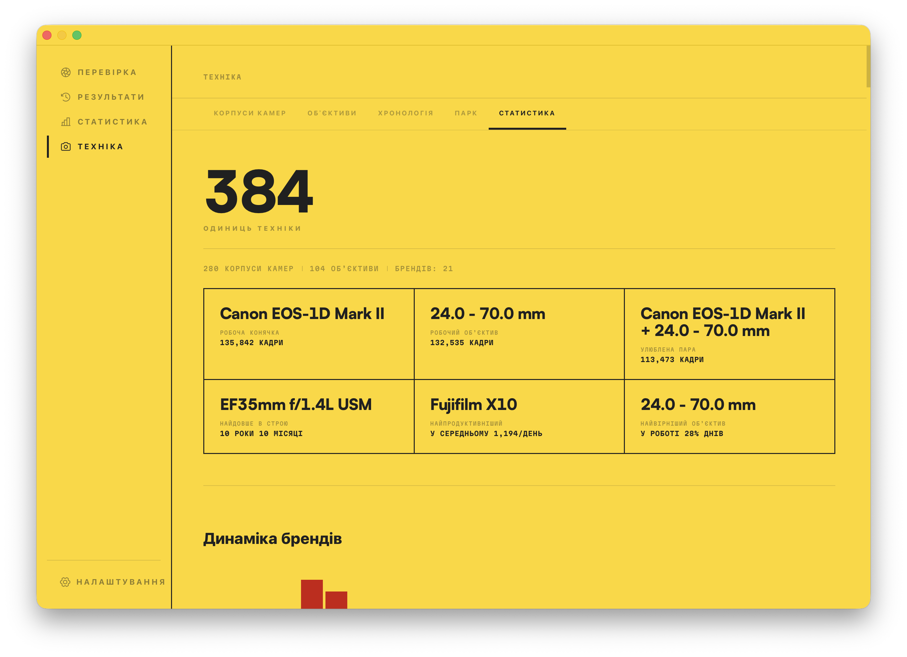
Task: Click the green fullscreen window button
Action: click(77, 35)
